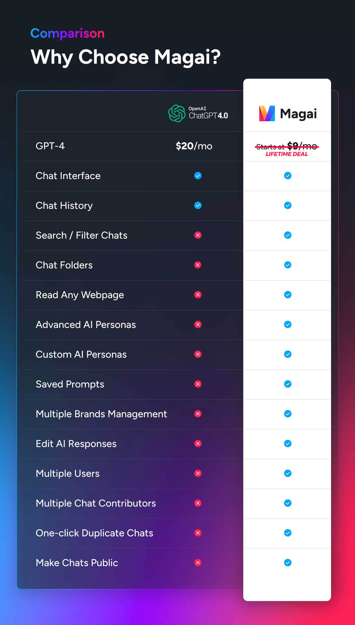Click Magai's check for Edit AI Responses
This screenshot has height=625, width=355.
(x=288, y=444)
